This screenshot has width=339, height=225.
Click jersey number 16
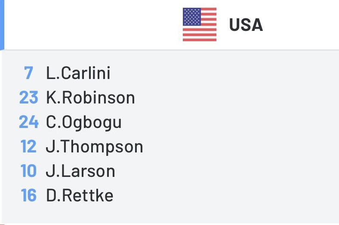click(x=28, y=195)
